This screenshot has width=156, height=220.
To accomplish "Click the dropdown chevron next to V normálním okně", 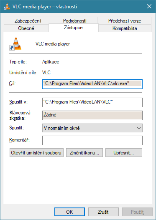I will [x=139, y=128].
